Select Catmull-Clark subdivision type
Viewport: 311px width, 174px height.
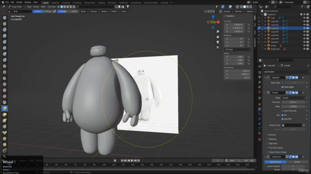pyautogui.click(x=276, y=162)
